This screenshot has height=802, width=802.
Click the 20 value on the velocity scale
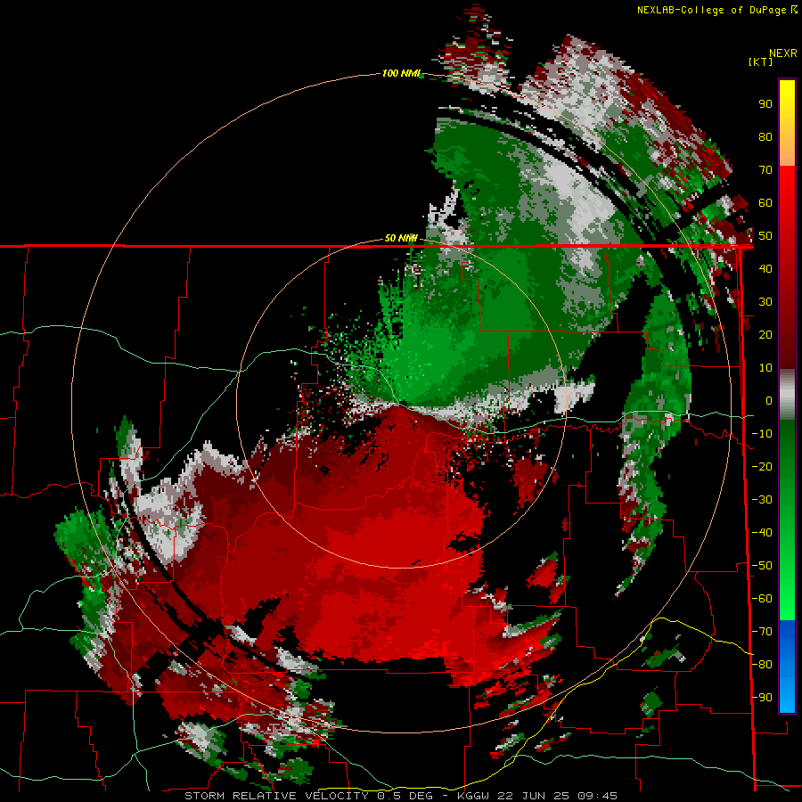coord(765,334)
